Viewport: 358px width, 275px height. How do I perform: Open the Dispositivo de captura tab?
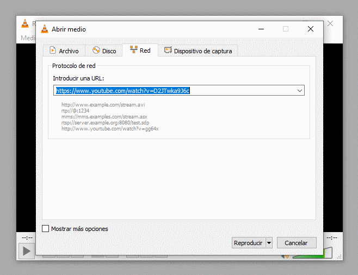click(x=197, y=51)
